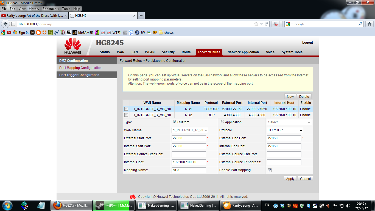Viewport: 375px width, 211px height.
Task: Open the system volume speaker icon
Action: point(348,206)
